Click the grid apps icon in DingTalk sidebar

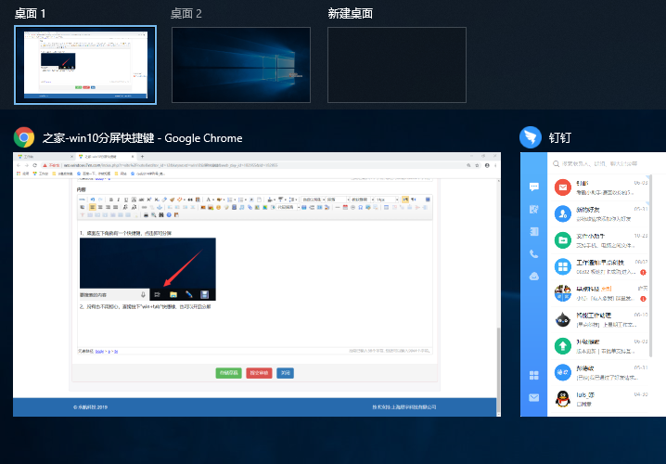pyautogui.click(x=534, y=376)
